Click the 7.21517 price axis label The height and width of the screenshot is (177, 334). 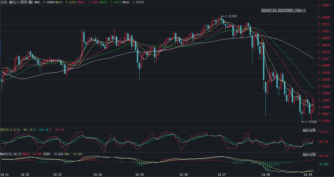tap(324, 59)
